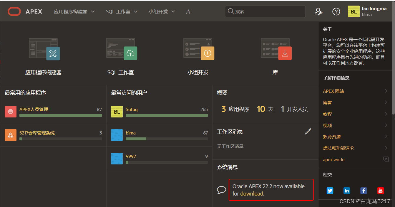Viewport: 395px width, 207px height.
Task: Open the Facebook social icon
Action: [364, 191]
